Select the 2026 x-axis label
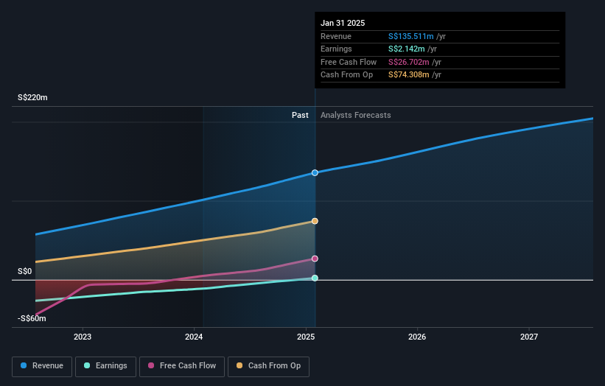The width and height of the screenshot is (605, 386). click(x=417, y=337)
